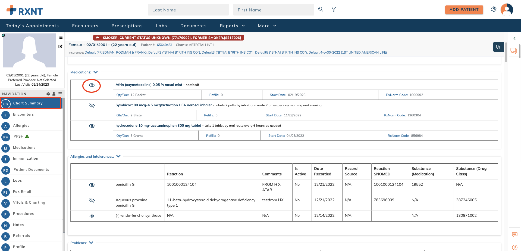Click the ADD PATIENT button
Viewport: 521px width, 251px height.
coord(464,10)
